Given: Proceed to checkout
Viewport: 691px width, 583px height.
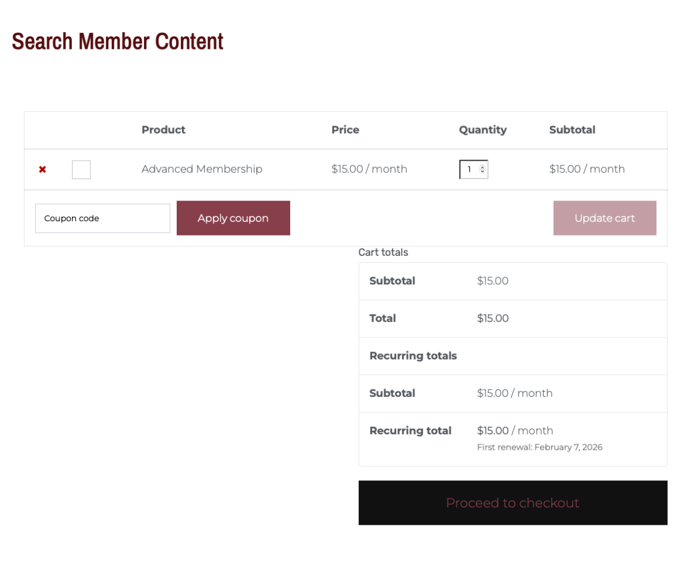Looking at the screenshot, I should click(512, 503).
